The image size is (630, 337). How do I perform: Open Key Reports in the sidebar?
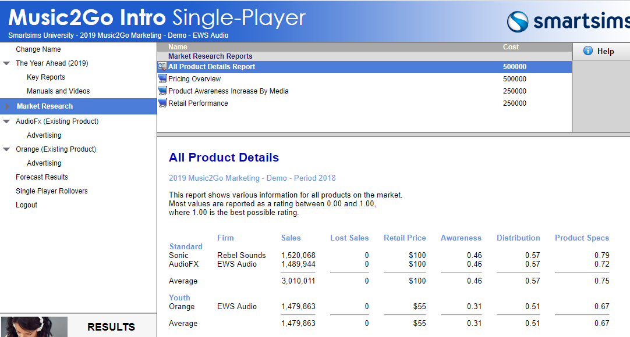[x=45, y=77]
